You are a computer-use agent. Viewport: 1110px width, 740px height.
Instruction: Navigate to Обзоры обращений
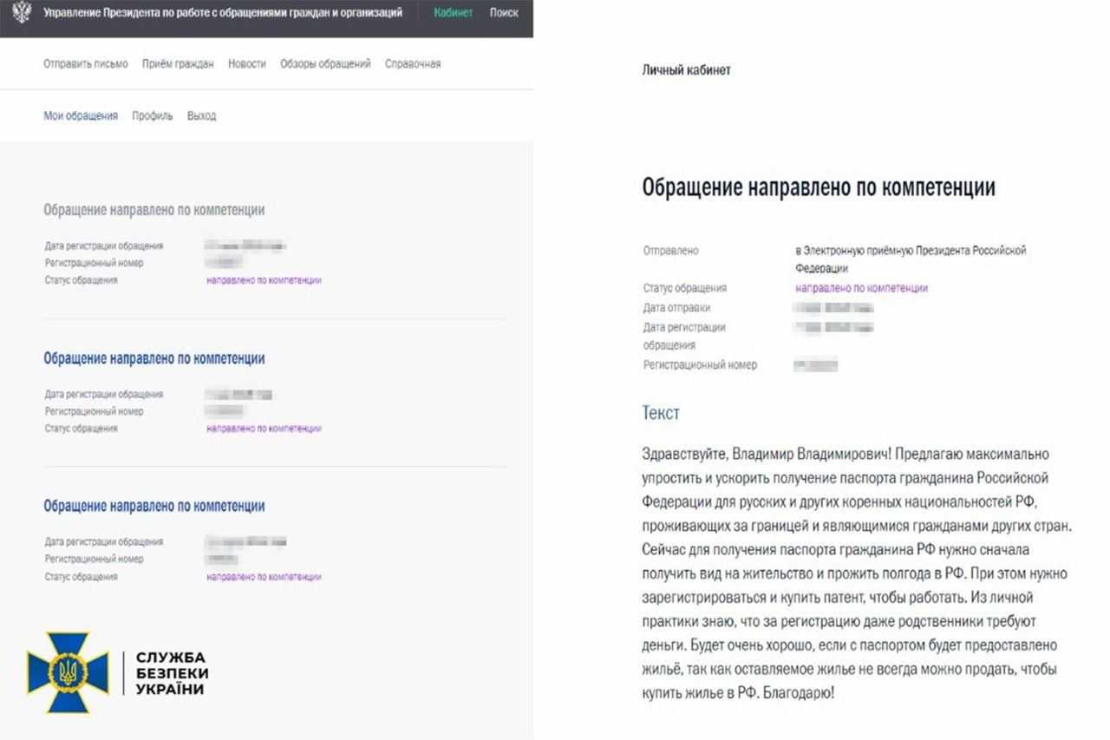pyautogui.click(x=325, y=63)
